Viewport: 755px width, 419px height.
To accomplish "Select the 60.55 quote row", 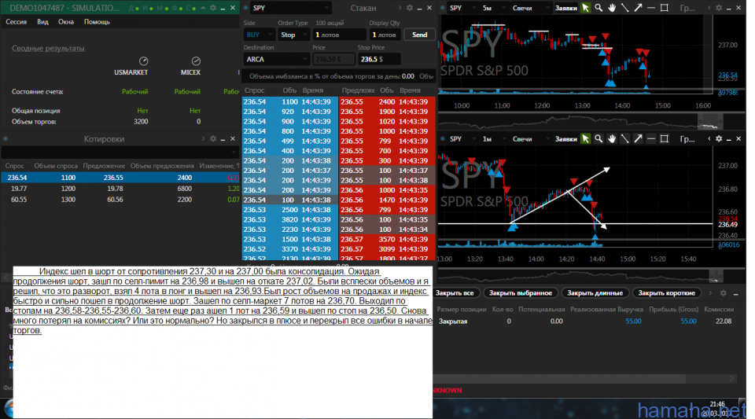I will point(120,199).
